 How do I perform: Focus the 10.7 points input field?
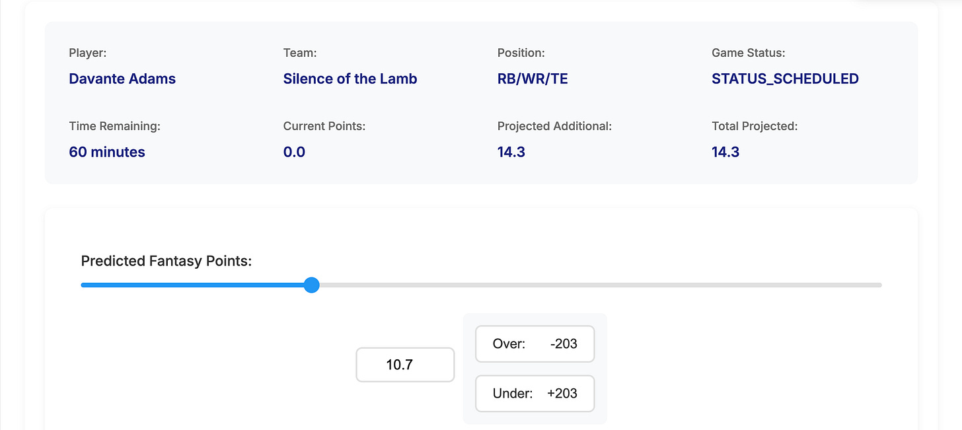(405, 365)
